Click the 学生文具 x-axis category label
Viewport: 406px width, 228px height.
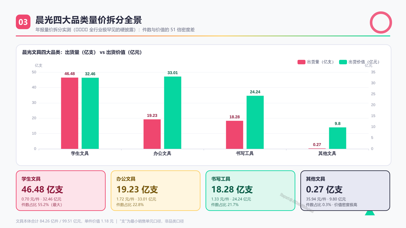(x=80, y=154)
